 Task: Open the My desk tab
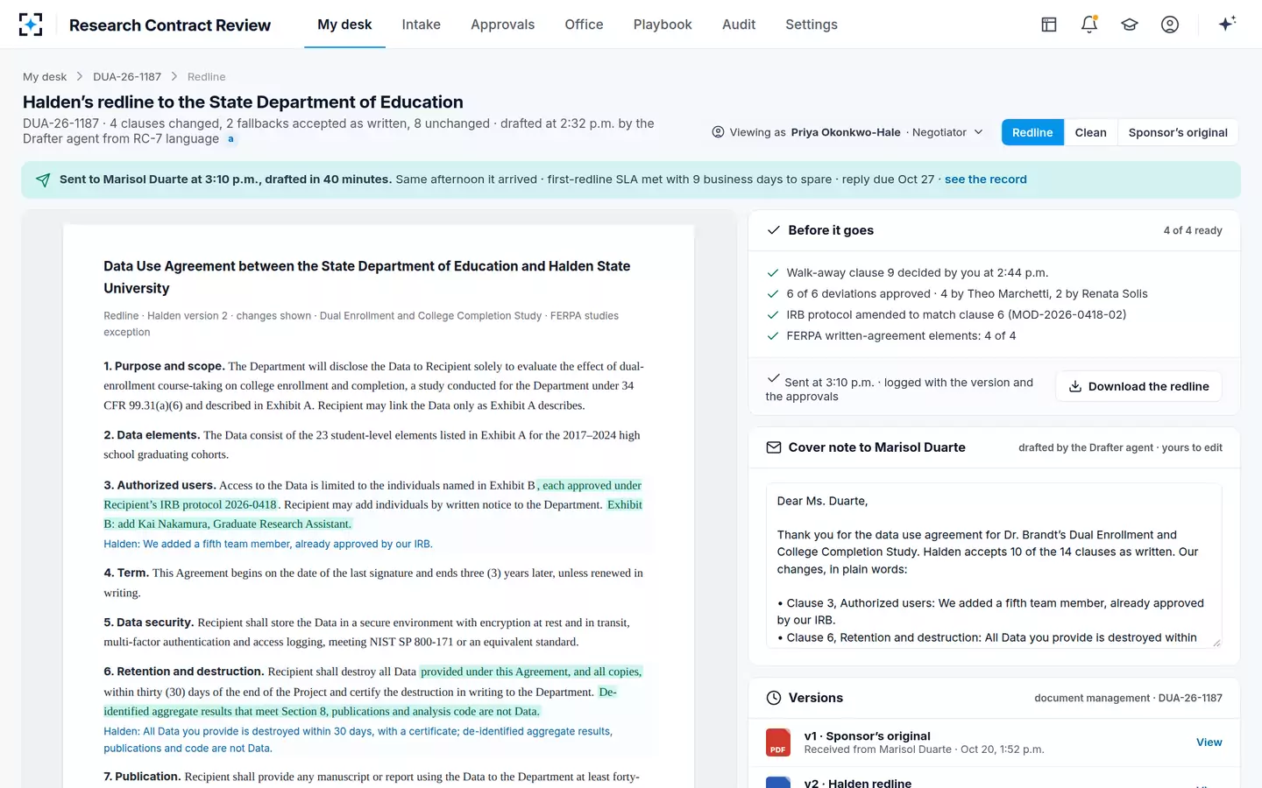[344, 25]
